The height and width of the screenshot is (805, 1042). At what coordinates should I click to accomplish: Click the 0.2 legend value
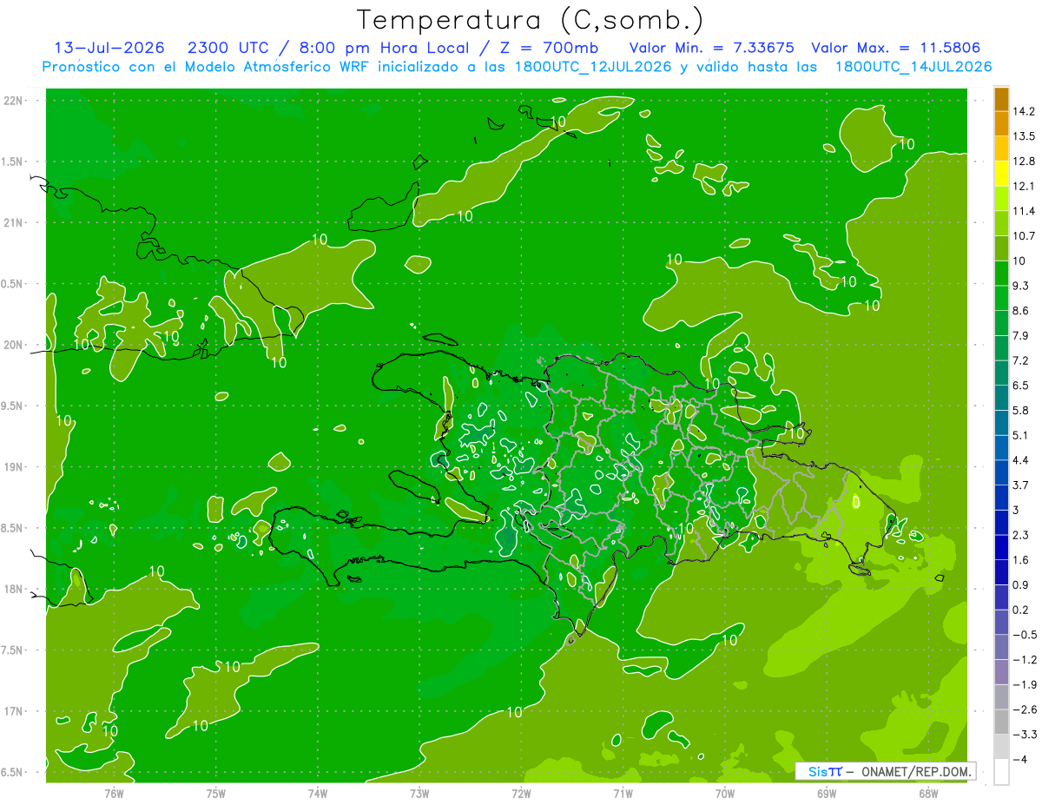(1021, 610)
